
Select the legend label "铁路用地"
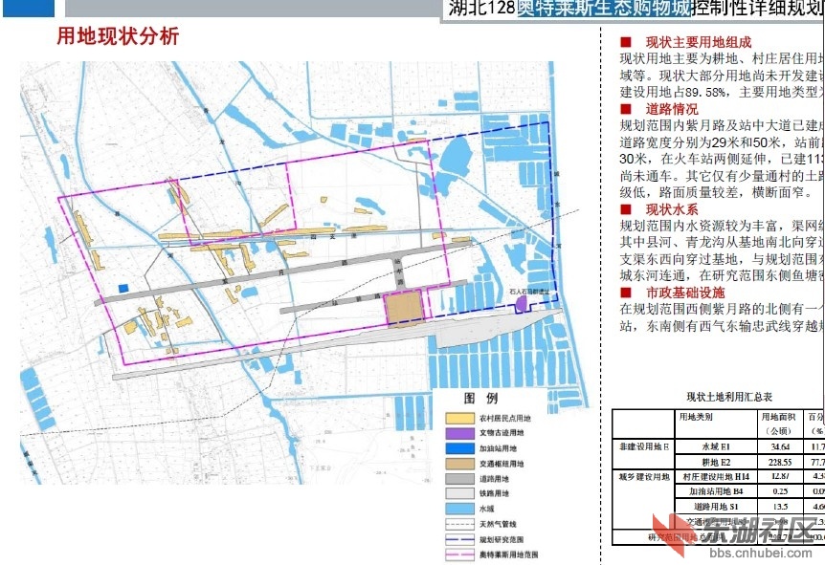[x=494, y=493]
